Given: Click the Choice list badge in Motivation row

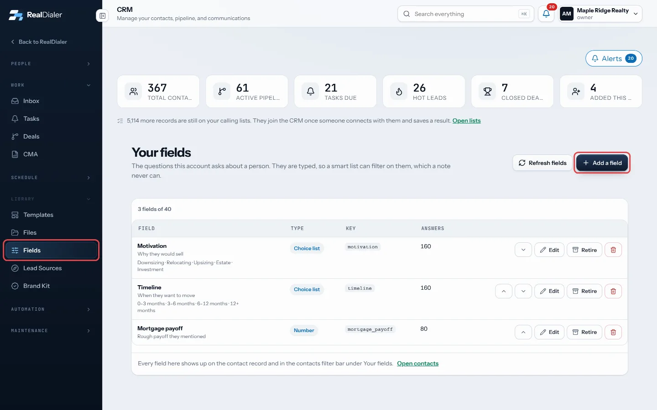Looking at the screenshot, I should pos(307,249).
